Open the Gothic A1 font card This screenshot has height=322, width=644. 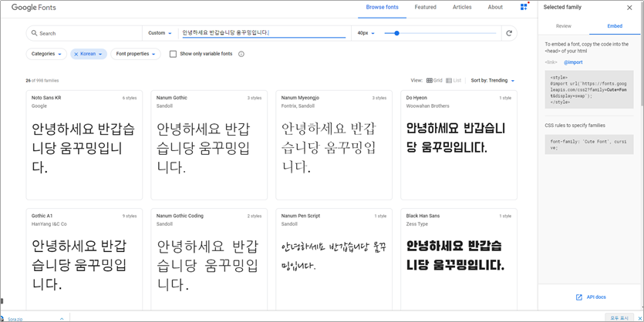click(84, 260)
